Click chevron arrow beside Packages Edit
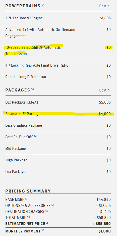Viewport: 117px width, 236px height. tap(109, 90)
